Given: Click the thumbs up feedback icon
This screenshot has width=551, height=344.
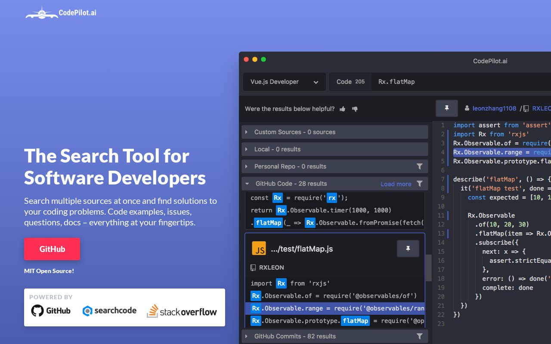Looking at the screenshot, I should [343, 109].
